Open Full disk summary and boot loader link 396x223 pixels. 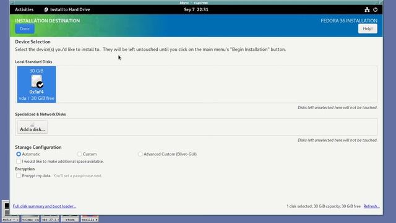[x=45, y=206]
